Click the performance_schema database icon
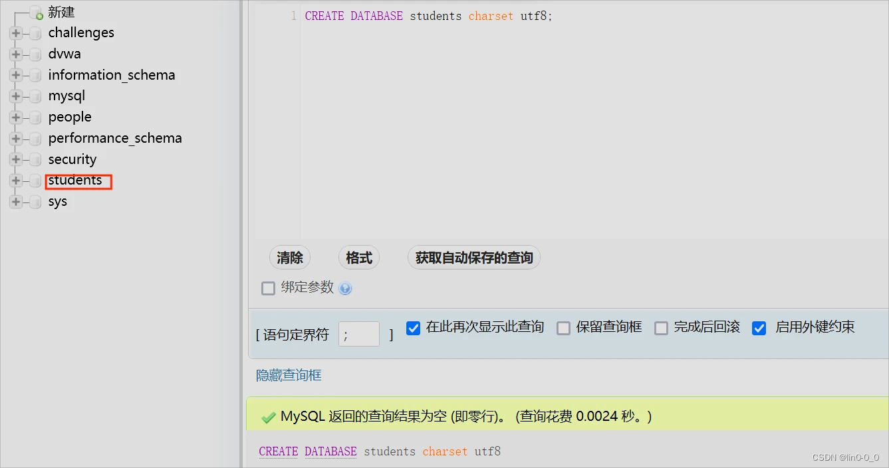Image resolution: width=889 pixels, height=468 pixels. tap(35, 139)
